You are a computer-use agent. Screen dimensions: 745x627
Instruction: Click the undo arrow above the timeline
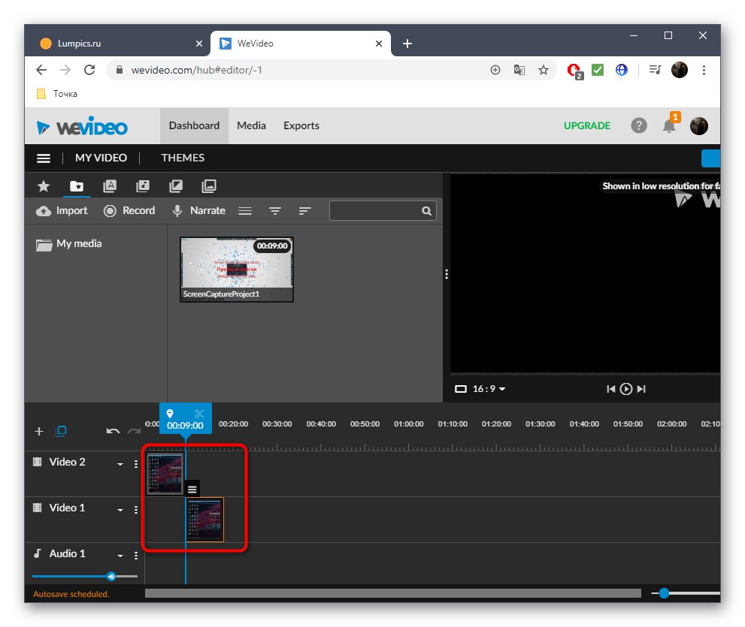111,431
